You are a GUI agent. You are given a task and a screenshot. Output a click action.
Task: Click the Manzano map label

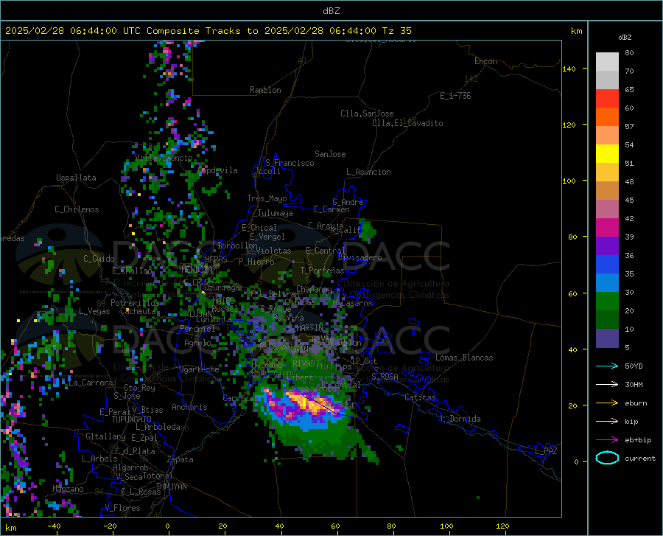coord(68,489)
